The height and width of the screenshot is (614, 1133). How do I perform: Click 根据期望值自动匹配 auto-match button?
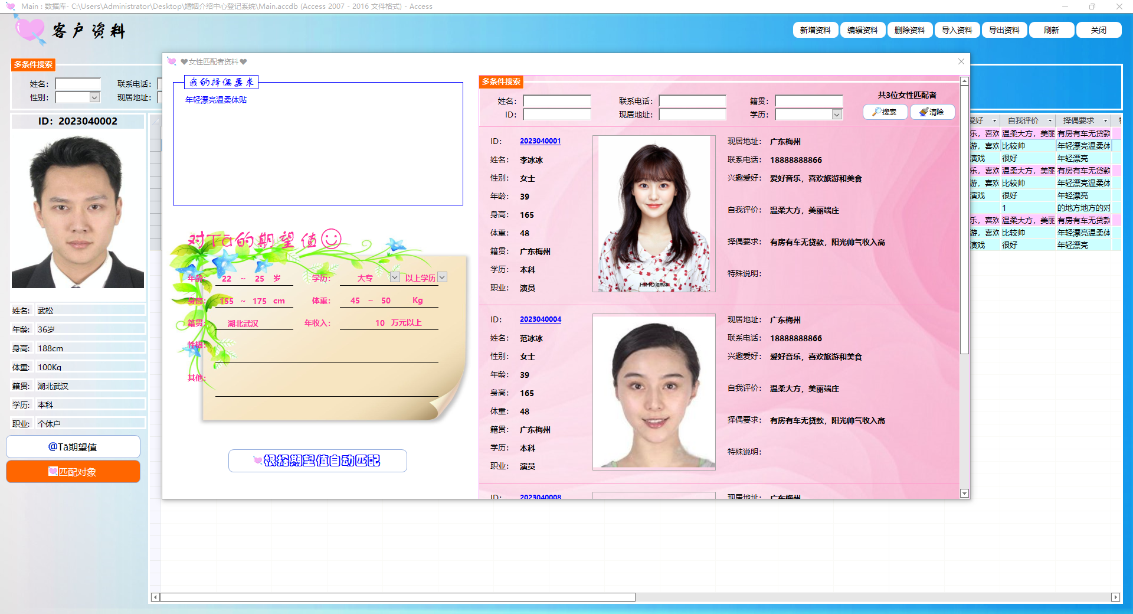pyautogui.click(x=317, y=460)
